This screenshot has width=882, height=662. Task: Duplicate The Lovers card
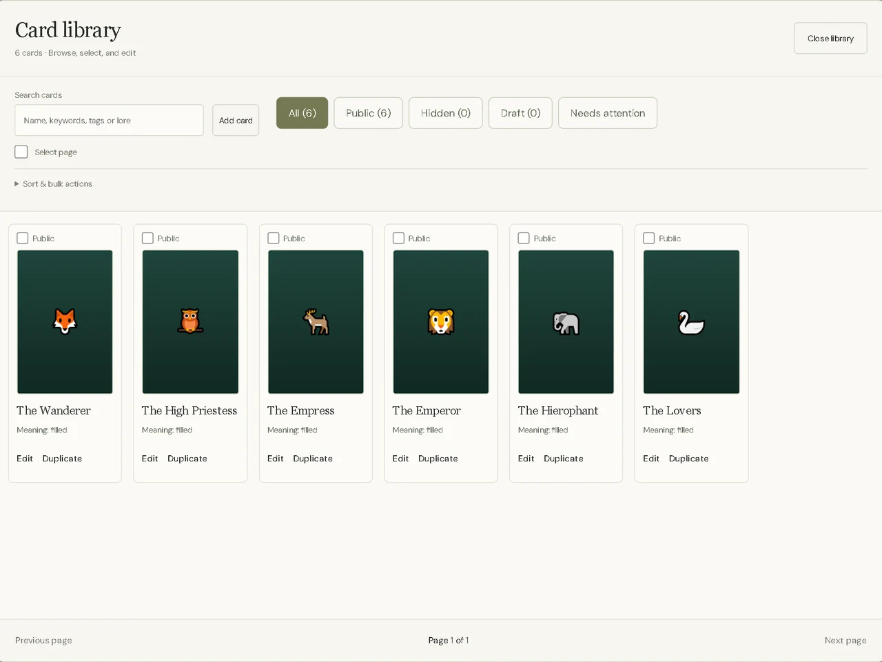[x=689, y=459]
